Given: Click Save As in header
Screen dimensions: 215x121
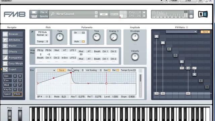Looking at the screenshot, I should tap(44, 16).
